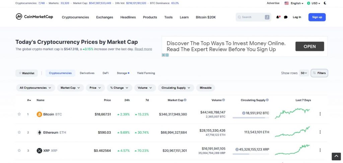Sort by the # rank column header
343x163 pixels.
(x=29, y=100)
